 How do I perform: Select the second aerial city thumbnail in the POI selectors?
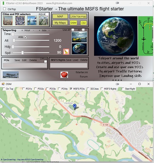point(20,21)
